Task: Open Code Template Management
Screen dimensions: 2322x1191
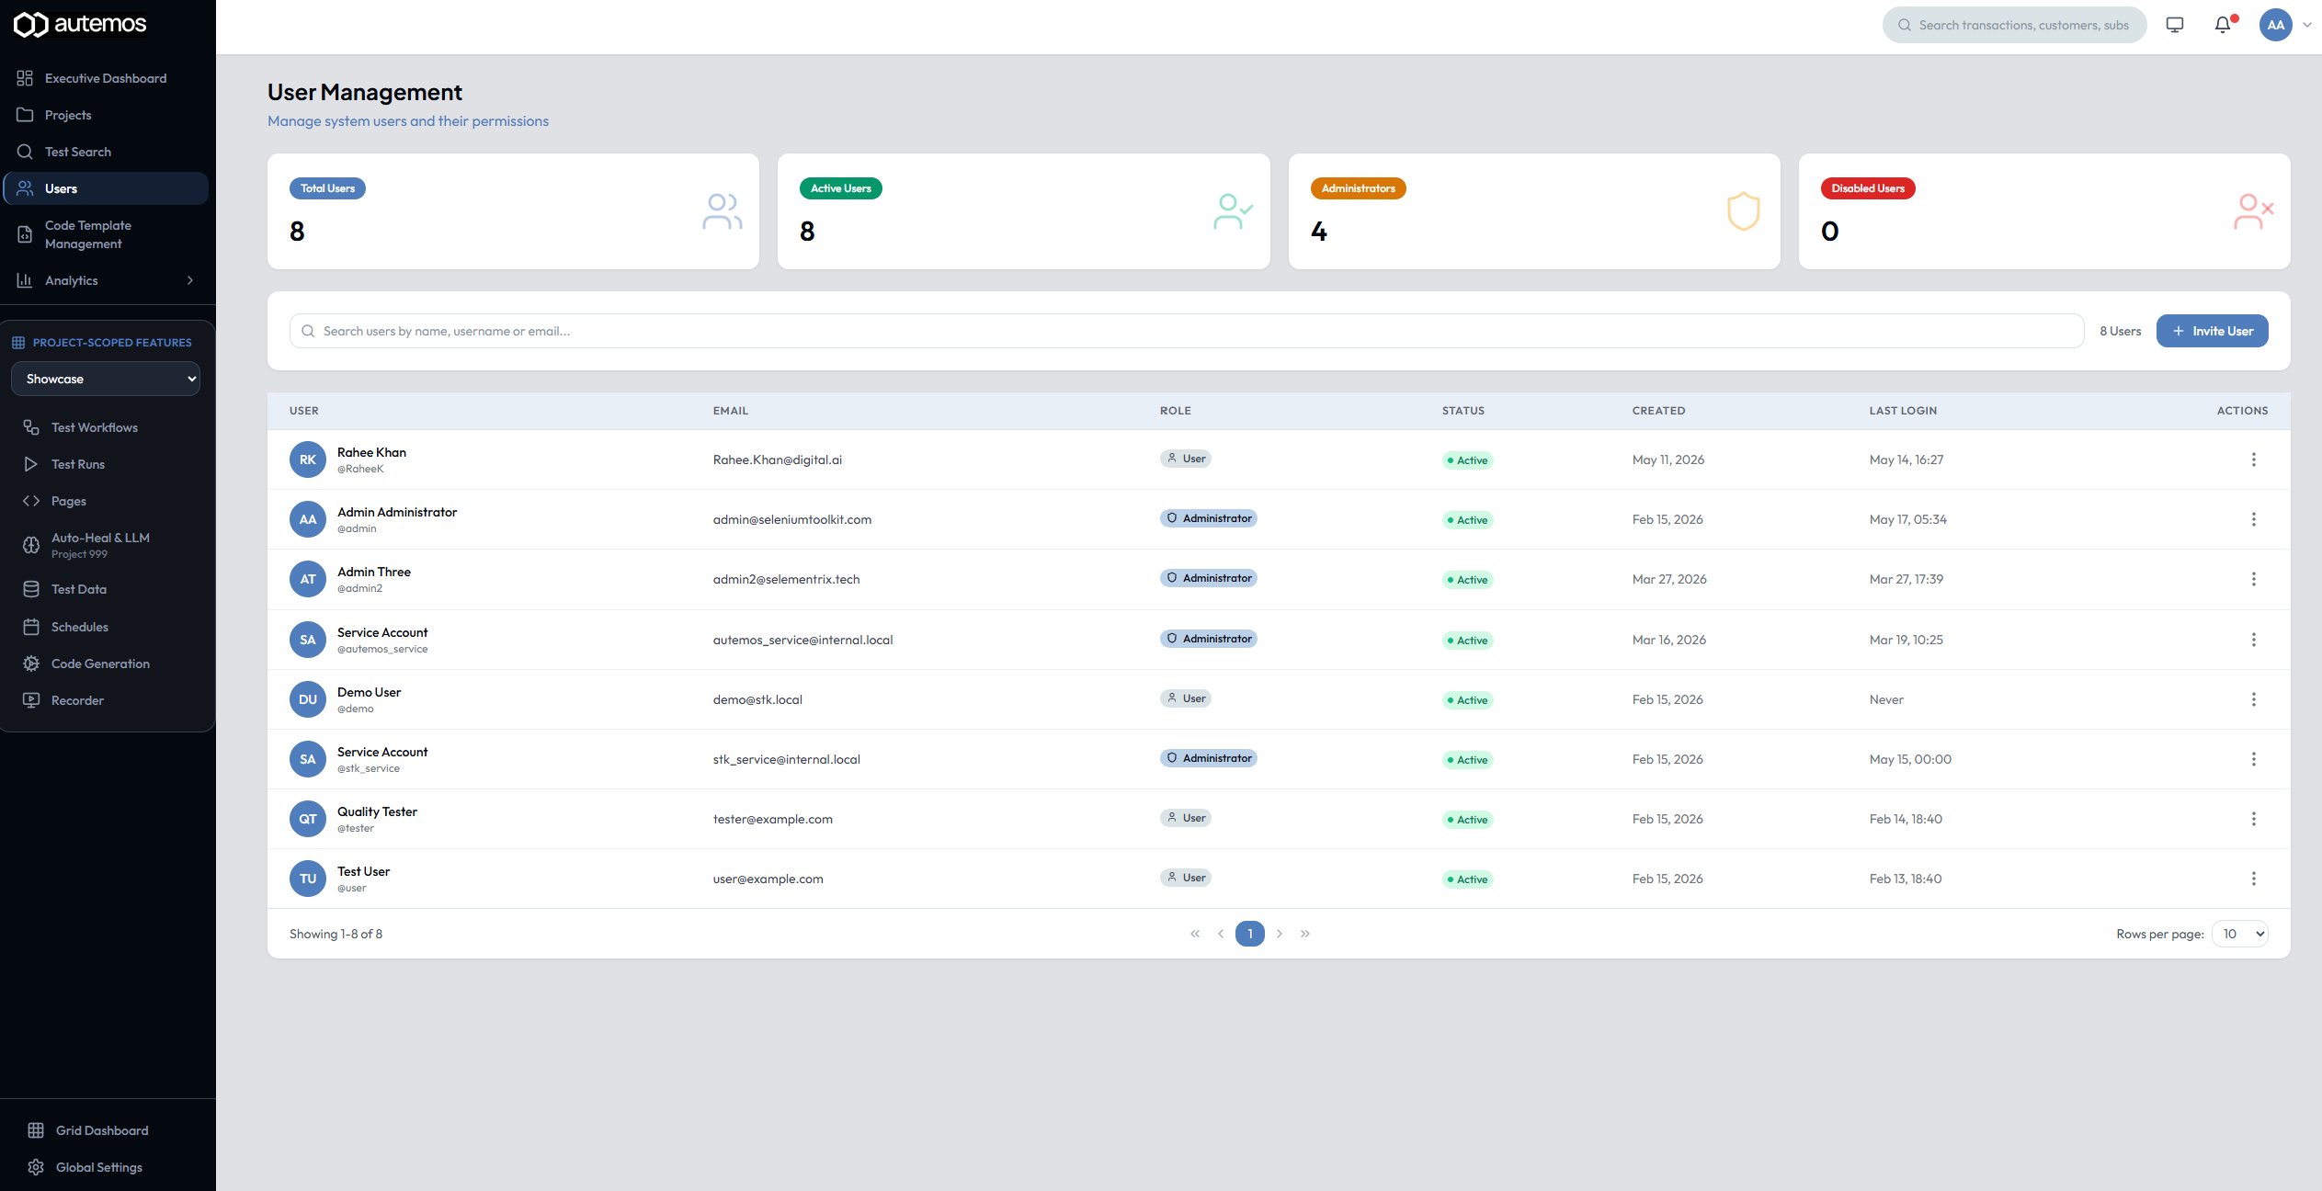Action: [x=107, y=234]
